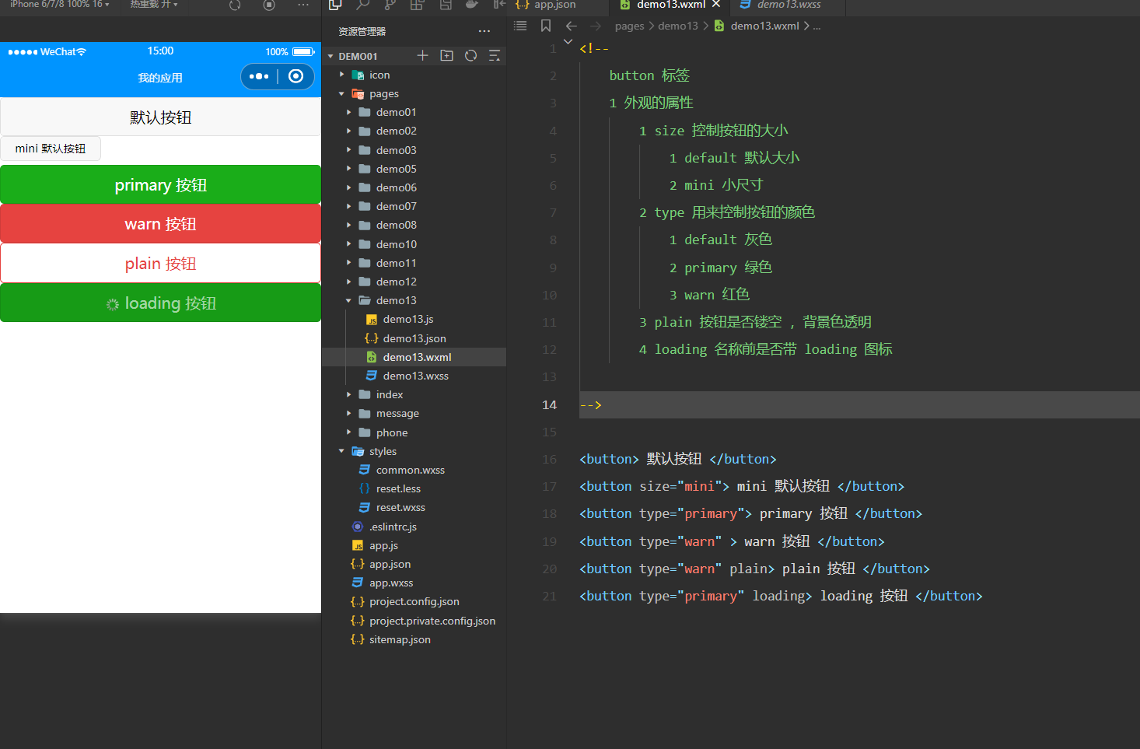Tap the red warn 按钮 button
This screenshot has height=749, width=1140.
click(160, 223)
